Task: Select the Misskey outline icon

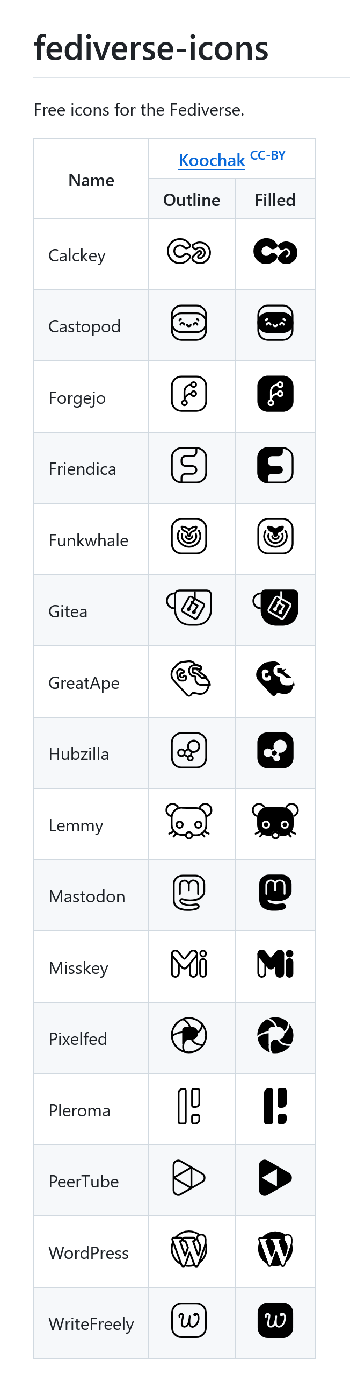Action: point(189,963)
